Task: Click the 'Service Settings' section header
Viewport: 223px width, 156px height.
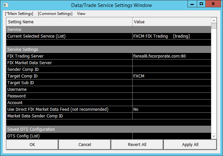Action: coord(109,49)
